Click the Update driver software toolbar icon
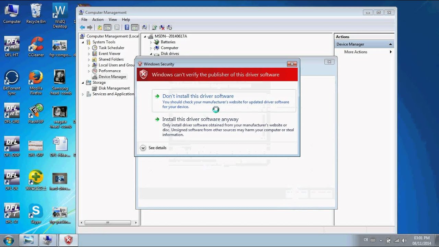The width and height of the screenshot is (439, 247). [154, 27]
